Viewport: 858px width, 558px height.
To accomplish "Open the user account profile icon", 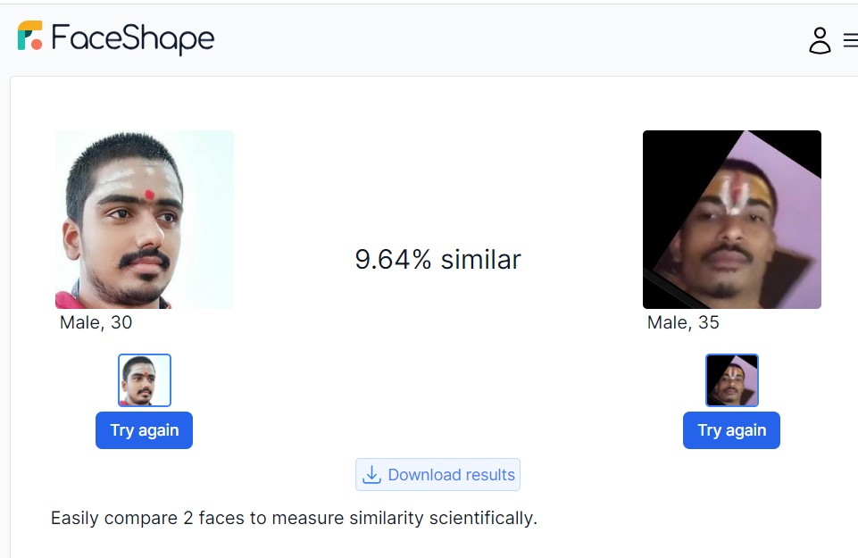I will click(x=820, y=40).
